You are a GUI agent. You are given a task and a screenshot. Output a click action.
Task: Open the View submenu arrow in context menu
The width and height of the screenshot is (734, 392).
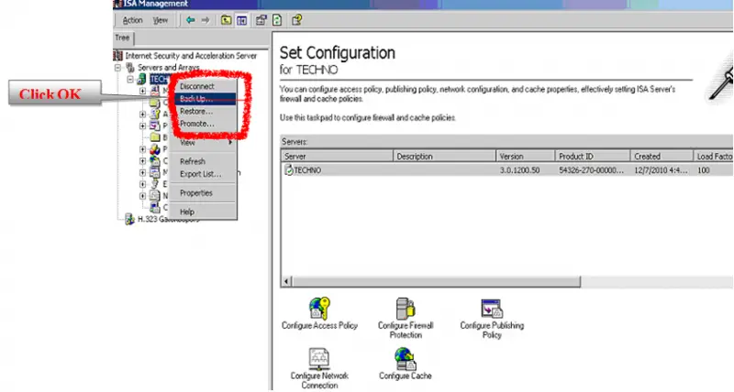point(231,143)
